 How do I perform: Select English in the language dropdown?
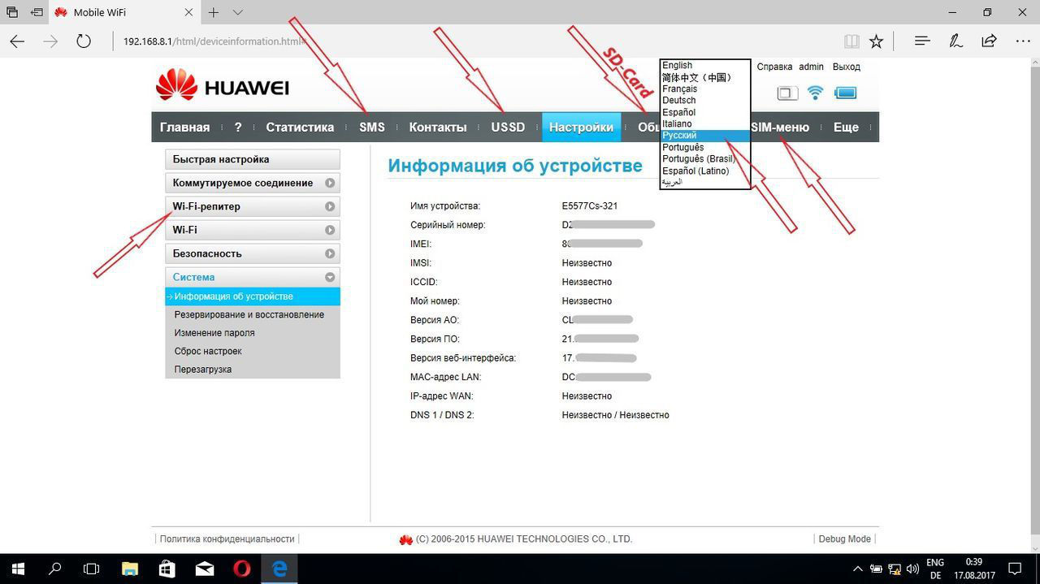pos(678,66)
